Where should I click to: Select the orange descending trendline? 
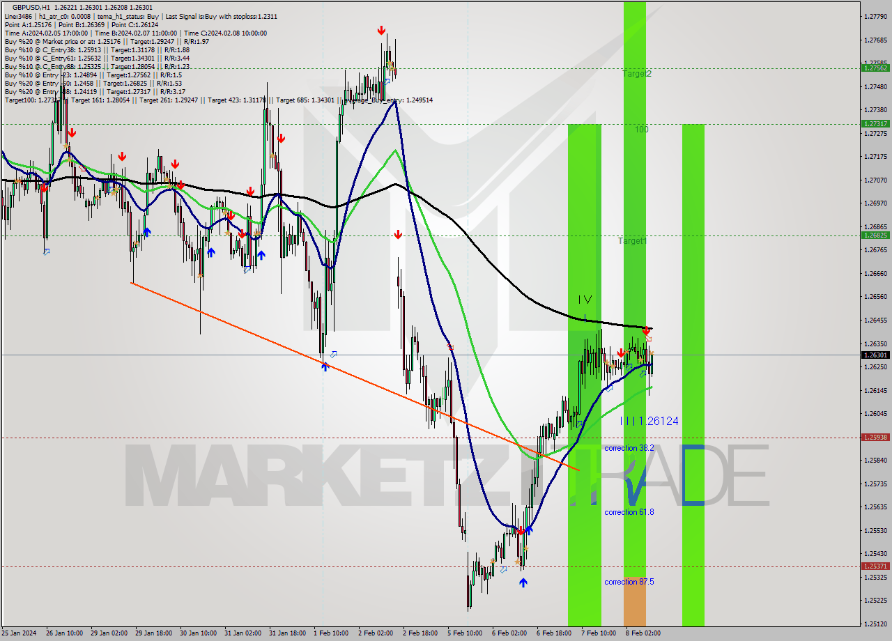355,376
